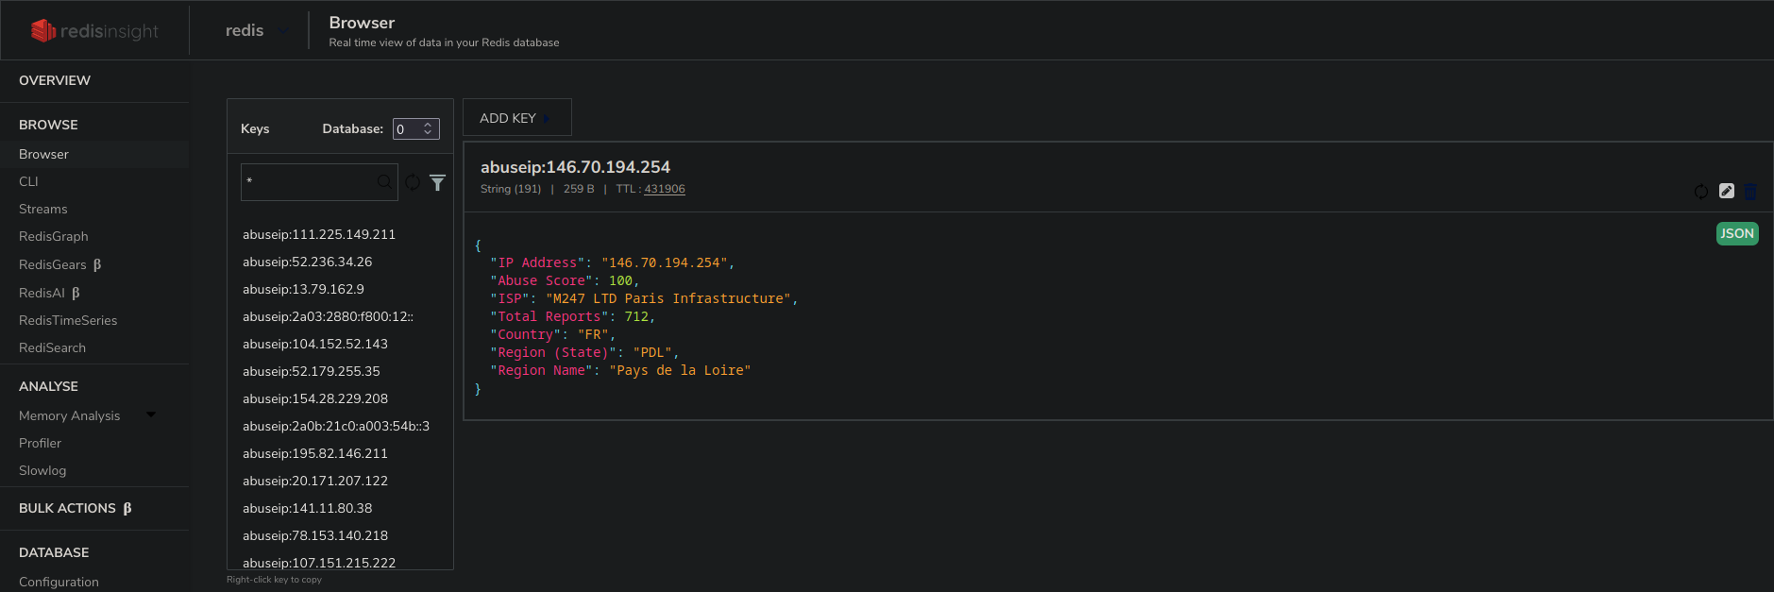Select key abuseip:104.152.52.143
The width and height of the screenshot is (1774, 592).
(315, 344)
